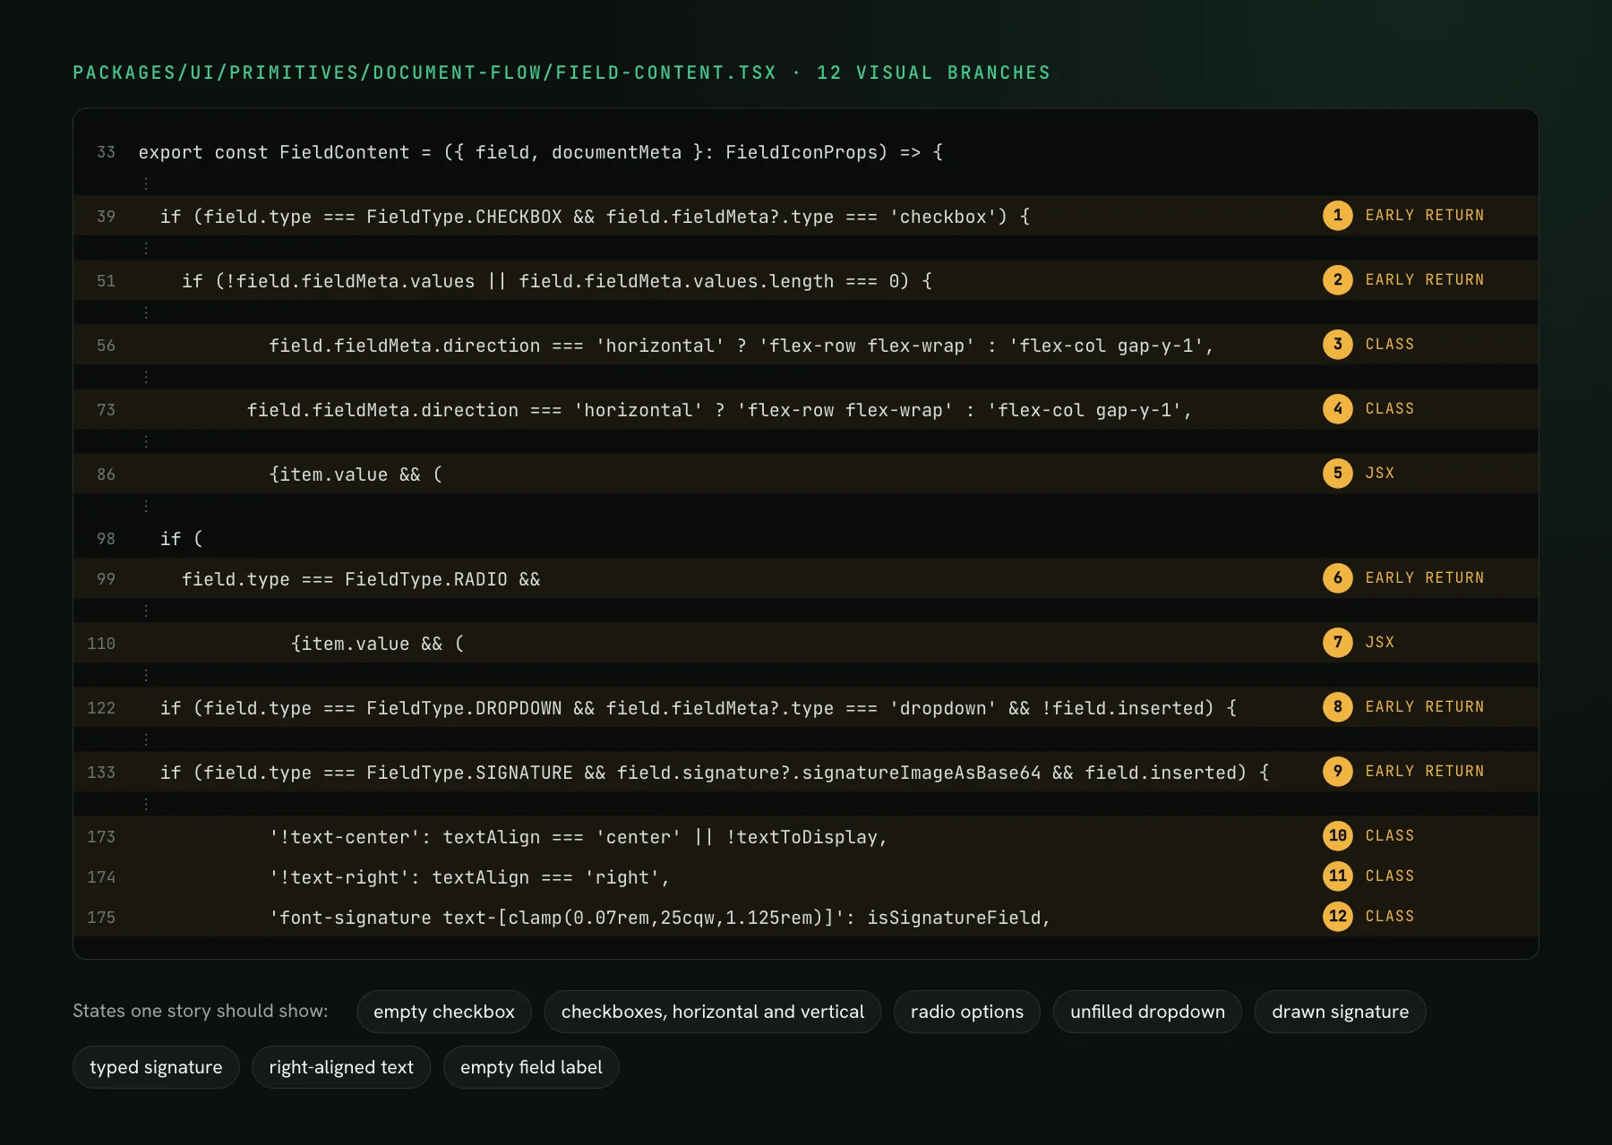The image size is (1612, 1145).
Task: Click the direction ternary code on line 73
Action: click(x=720, y=410)
